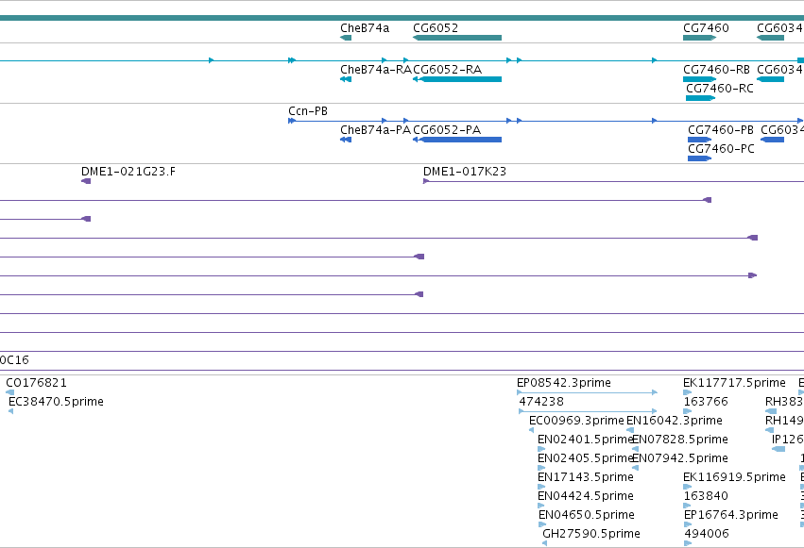This screenshot has height=548, width=804.
Task: Click the EN07942.5prime EST label
Action: 680,458
